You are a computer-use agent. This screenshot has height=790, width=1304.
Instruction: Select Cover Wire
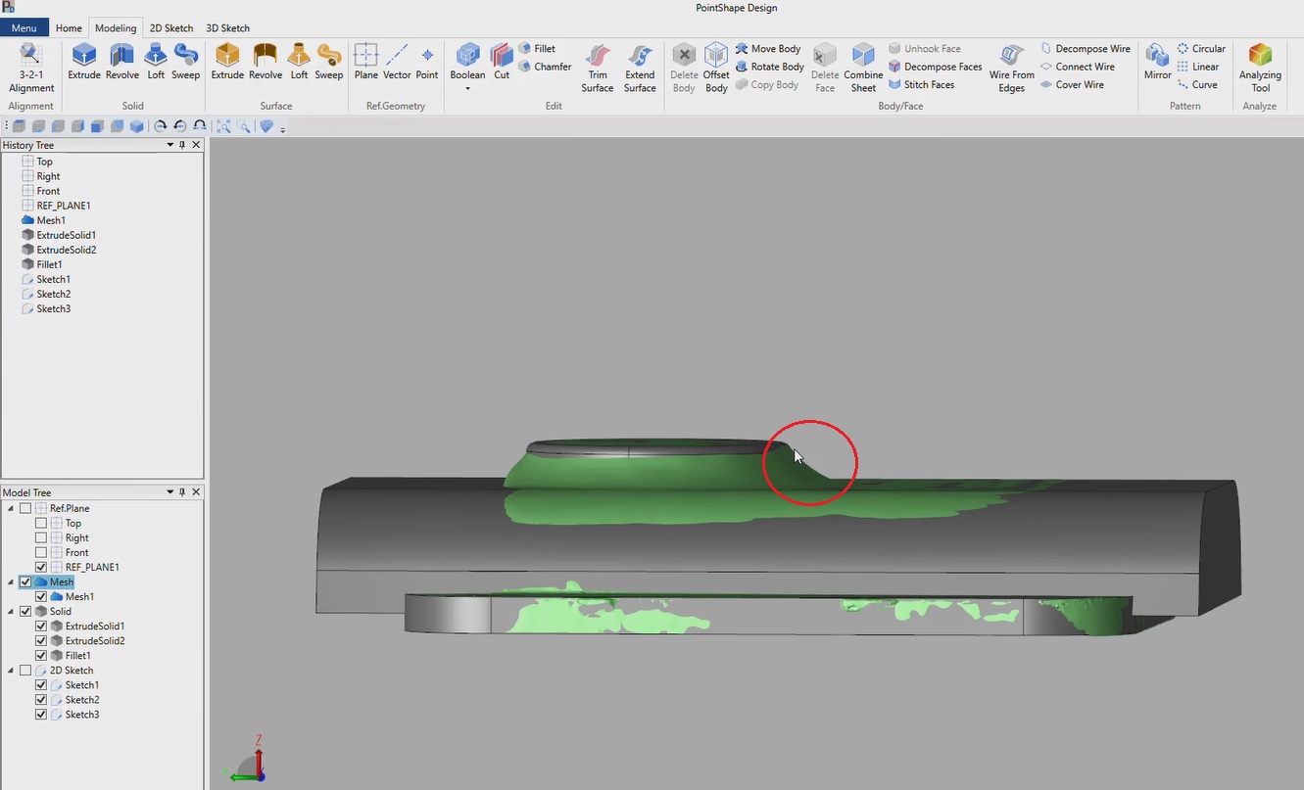pos(1072,84)
